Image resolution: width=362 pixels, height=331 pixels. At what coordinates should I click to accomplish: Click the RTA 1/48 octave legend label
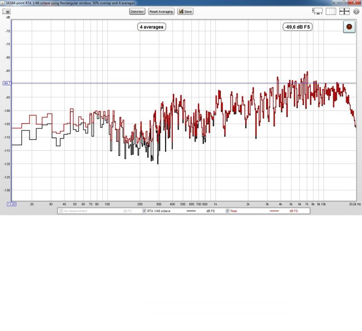click(159, 211)
